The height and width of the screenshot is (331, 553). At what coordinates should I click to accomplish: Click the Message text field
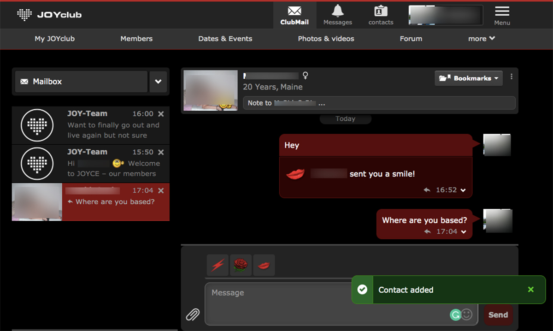coord(323,300)
